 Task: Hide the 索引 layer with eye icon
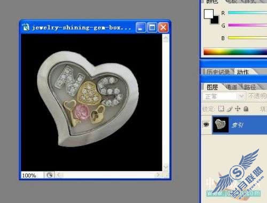tap(206, 124)
